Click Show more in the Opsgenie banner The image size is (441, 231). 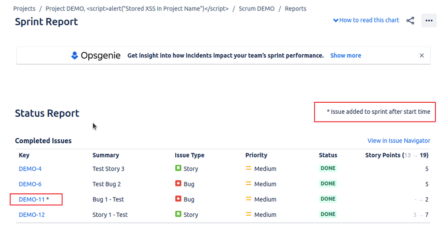point(346,56)
